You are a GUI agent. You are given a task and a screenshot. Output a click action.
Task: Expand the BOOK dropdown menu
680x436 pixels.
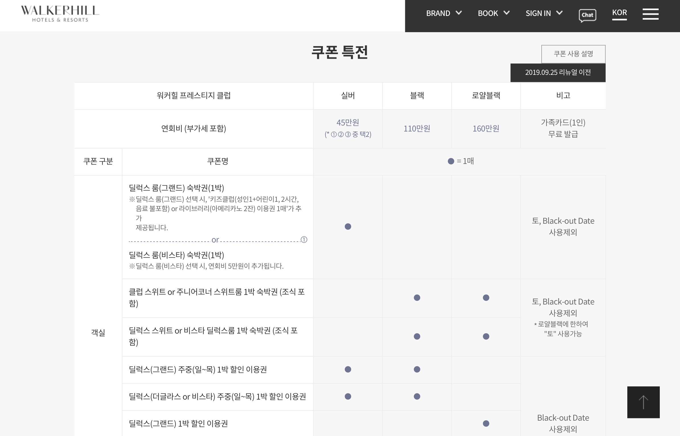tap(493, 13)
